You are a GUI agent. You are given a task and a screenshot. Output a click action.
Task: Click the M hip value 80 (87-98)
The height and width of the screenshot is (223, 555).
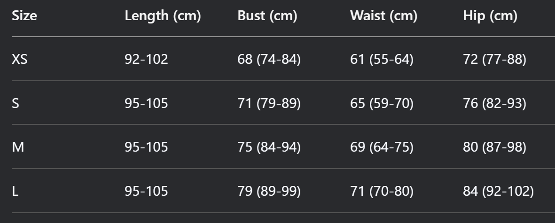click(x=494, y=147)
